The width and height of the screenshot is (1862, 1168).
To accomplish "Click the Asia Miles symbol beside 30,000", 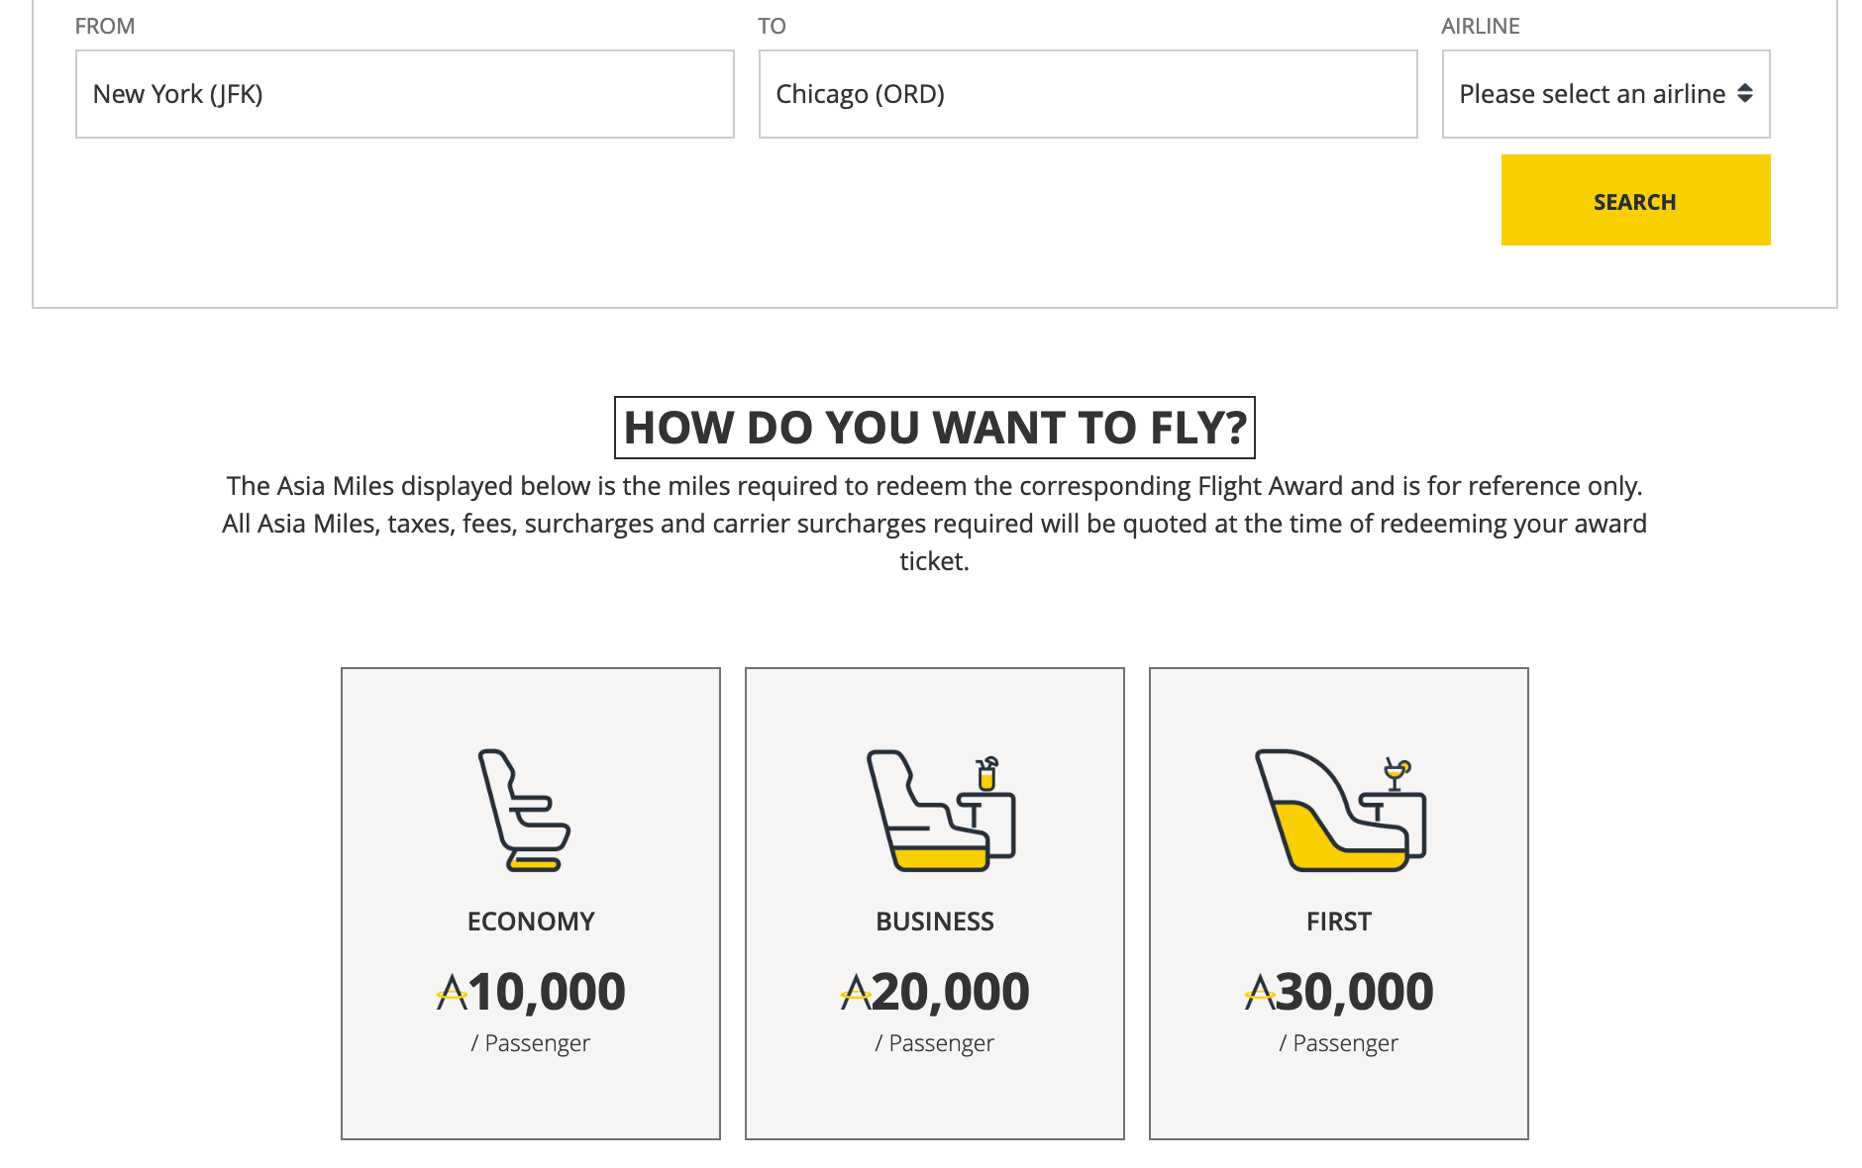I will tap(1260, 992).
